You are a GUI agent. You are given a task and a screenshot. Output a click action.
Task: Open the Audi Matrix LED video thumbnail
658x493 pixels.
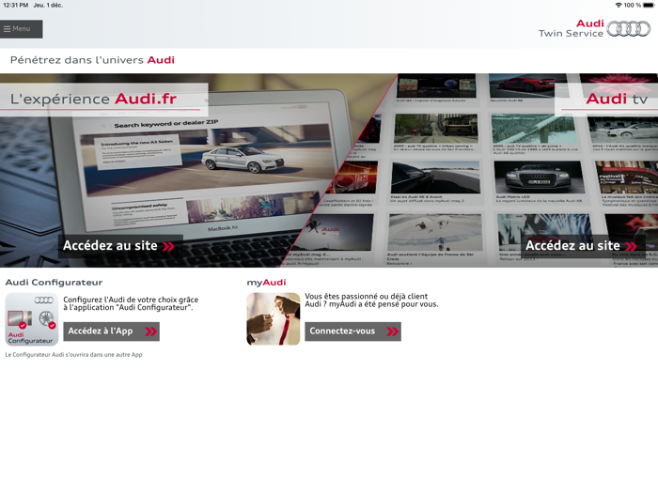pos(539,177)
